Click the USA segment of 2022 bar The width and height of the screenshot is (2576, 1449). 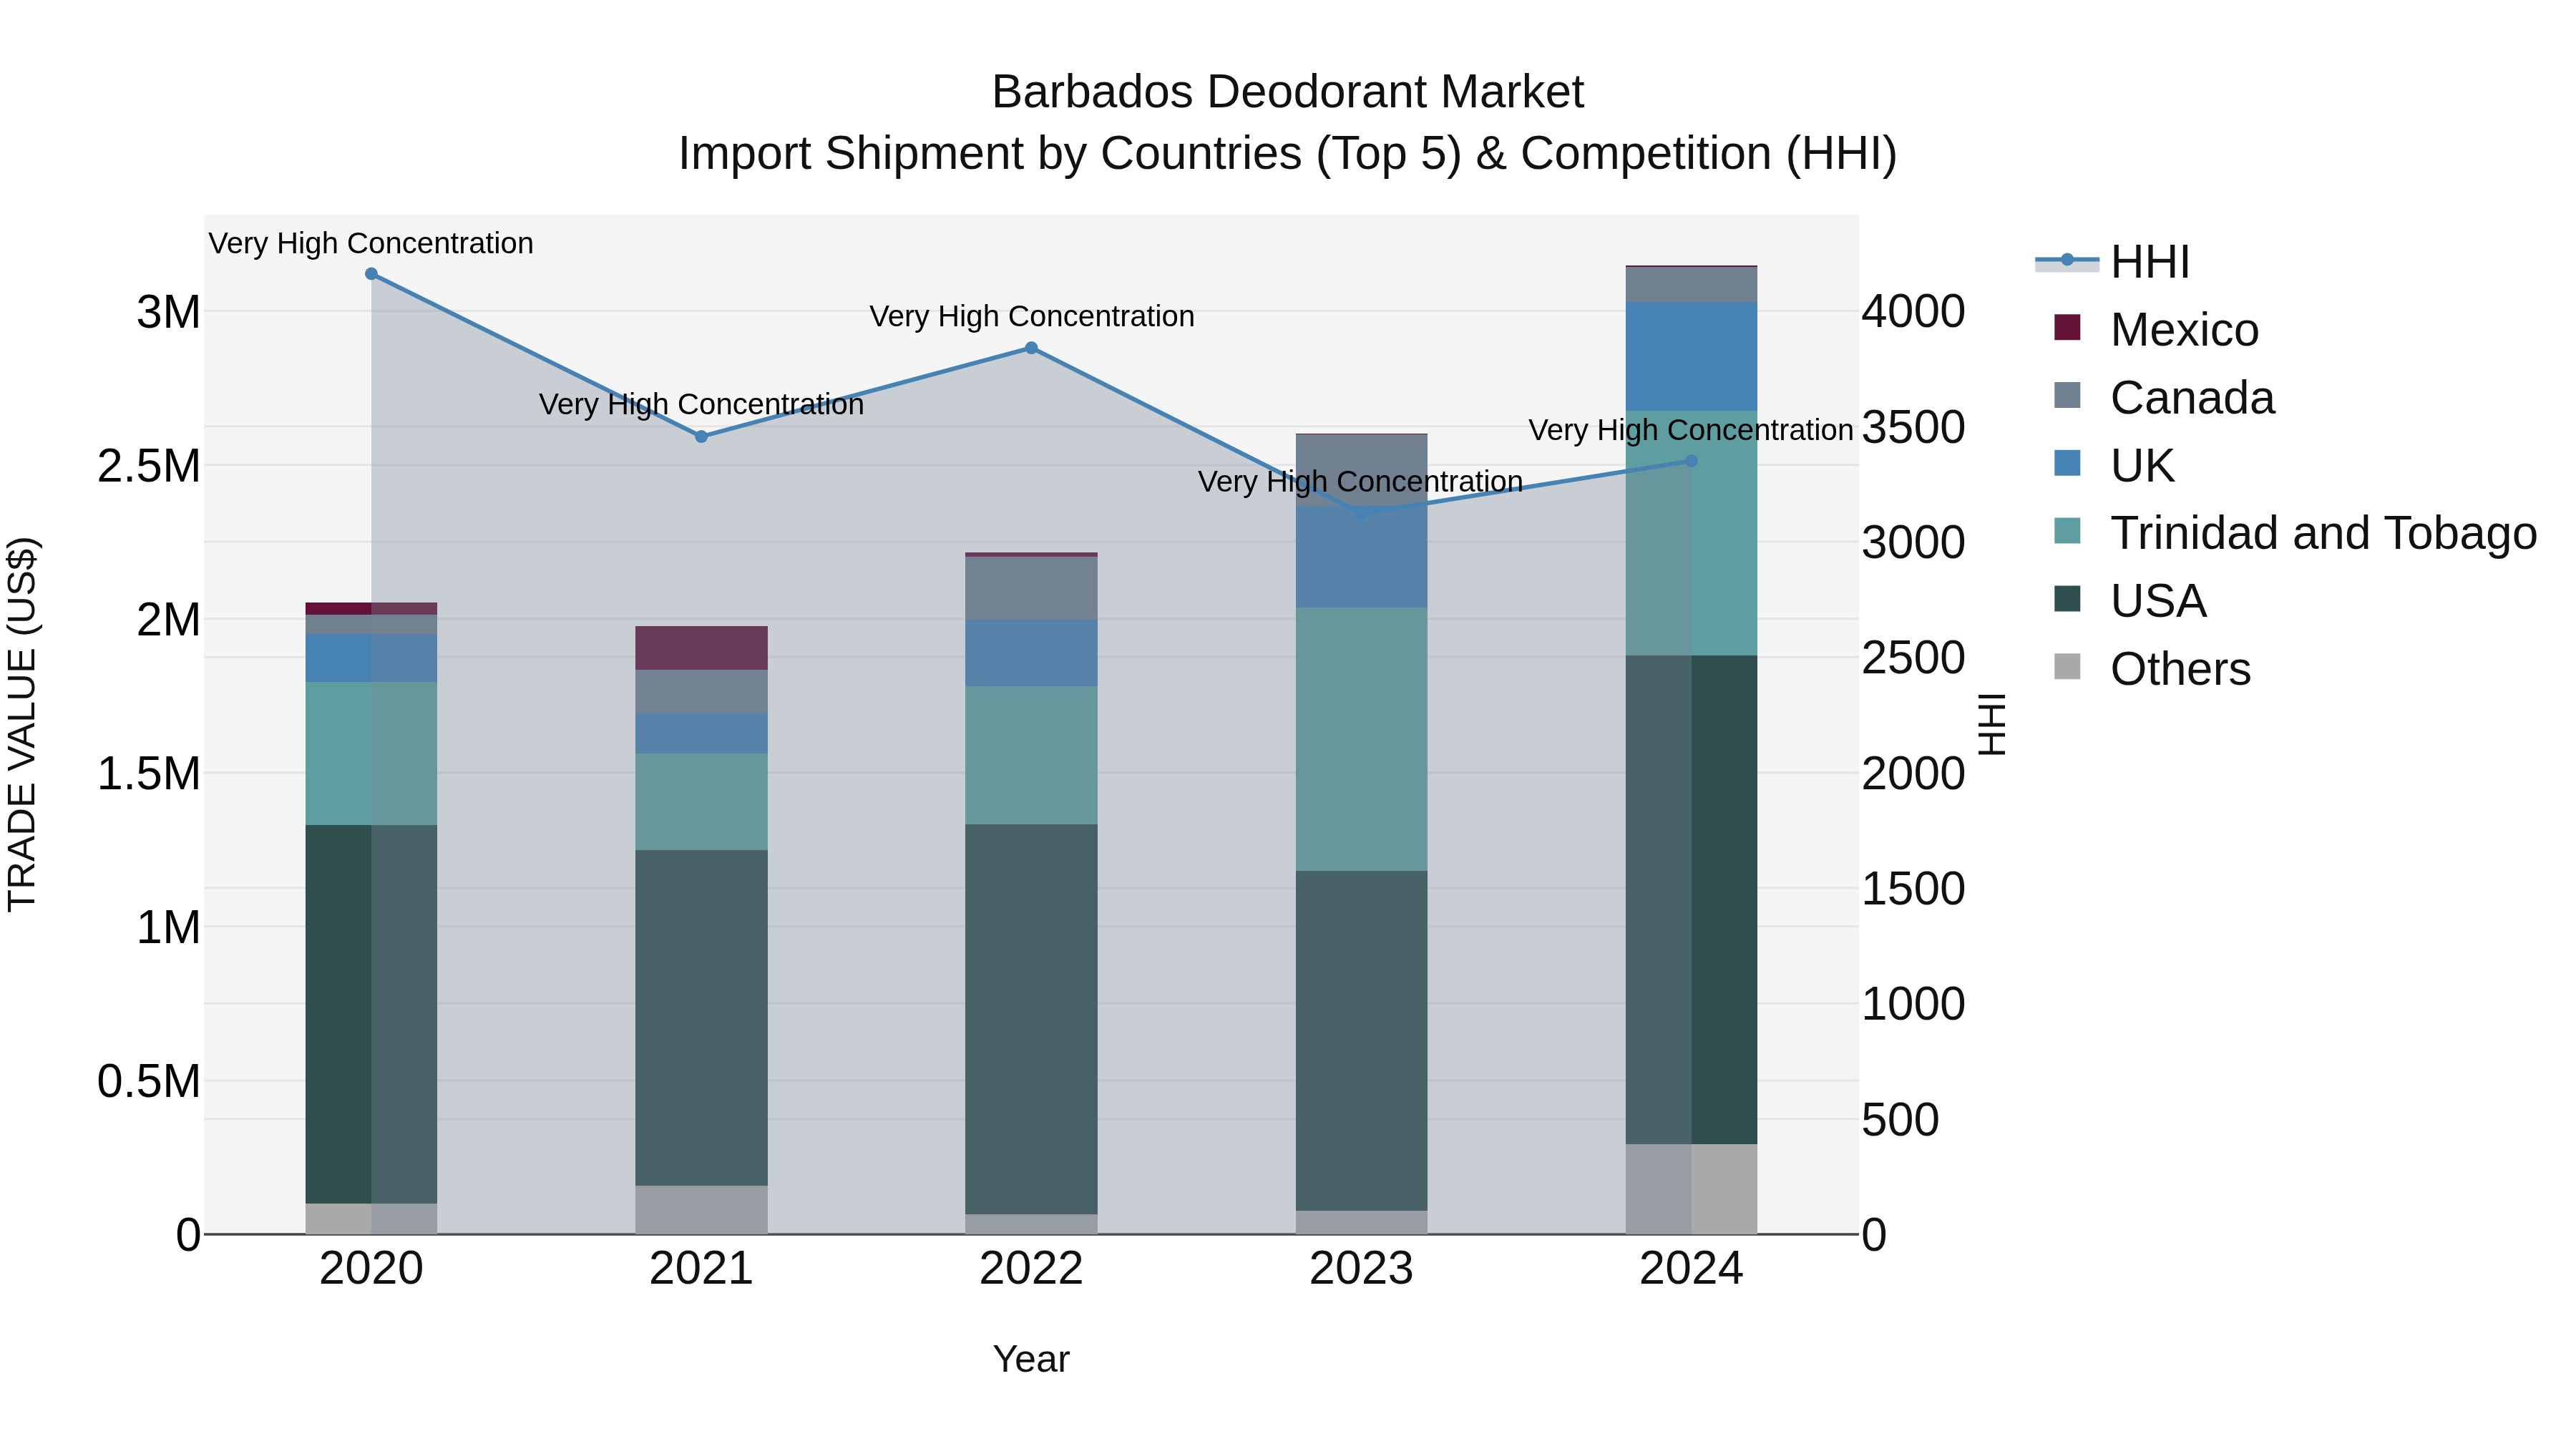click(1031, 1019)
